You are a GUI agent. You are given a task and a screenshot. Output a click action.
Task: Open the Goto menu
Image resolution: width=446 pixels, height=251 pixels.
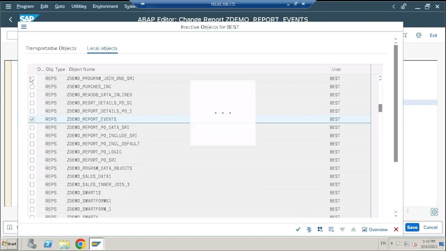click(x=60, y=6)
